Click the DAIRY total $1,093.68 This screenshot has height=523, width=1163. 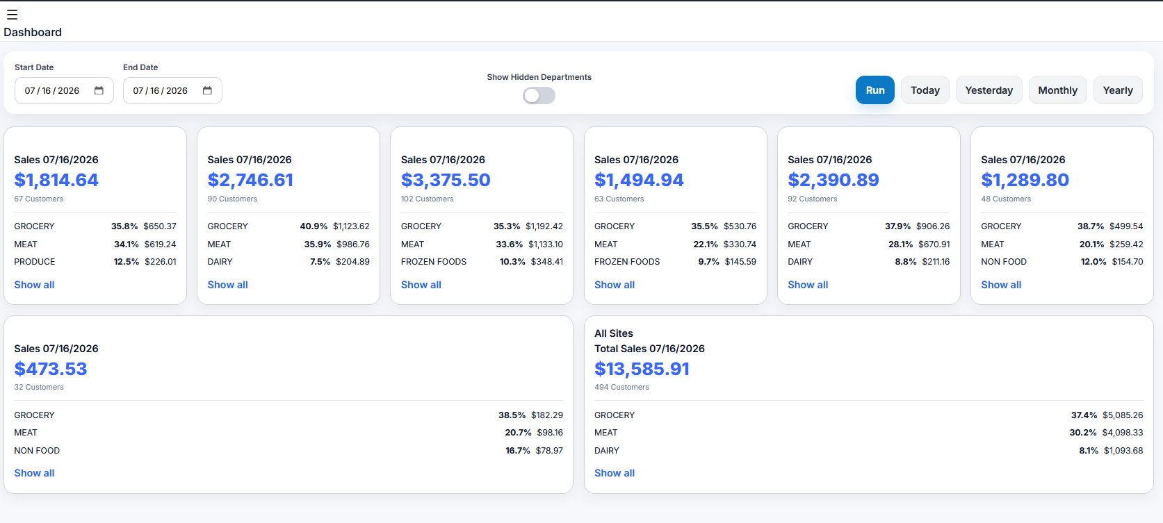pyautogui.click(x=1123, y=451)
